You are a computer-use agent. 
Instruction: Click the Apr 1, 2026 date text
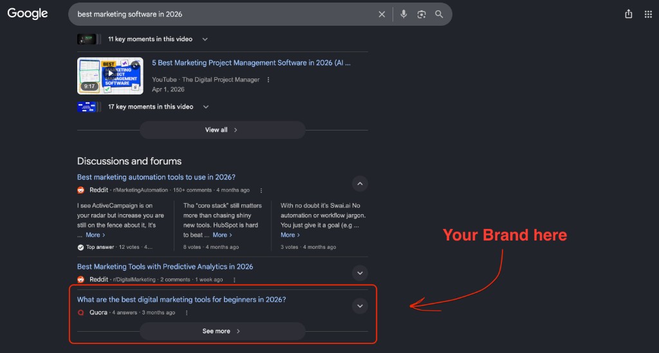click(168, 89)
